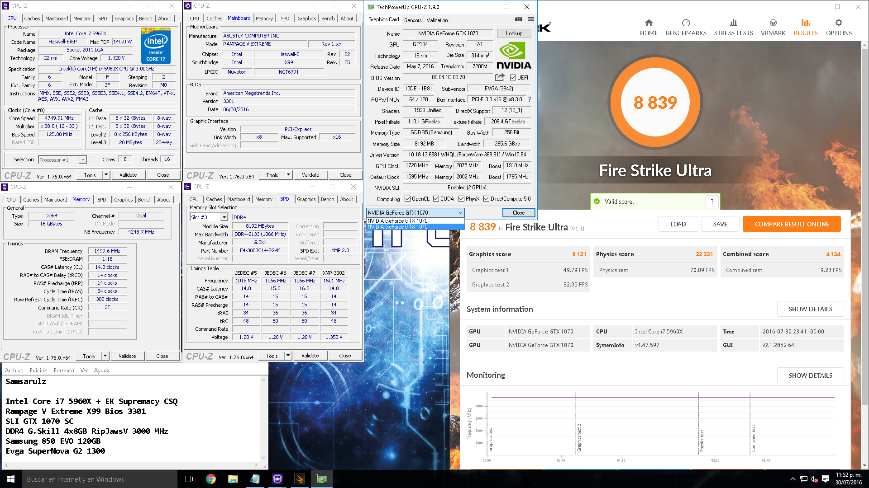Open Task View on the taskbar
869x488 pixels.
(x=188, y=479)
